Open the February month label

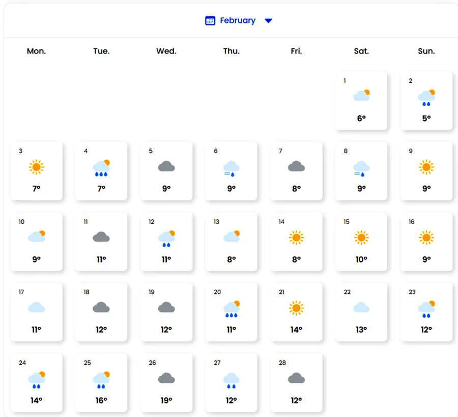[237, 21]
